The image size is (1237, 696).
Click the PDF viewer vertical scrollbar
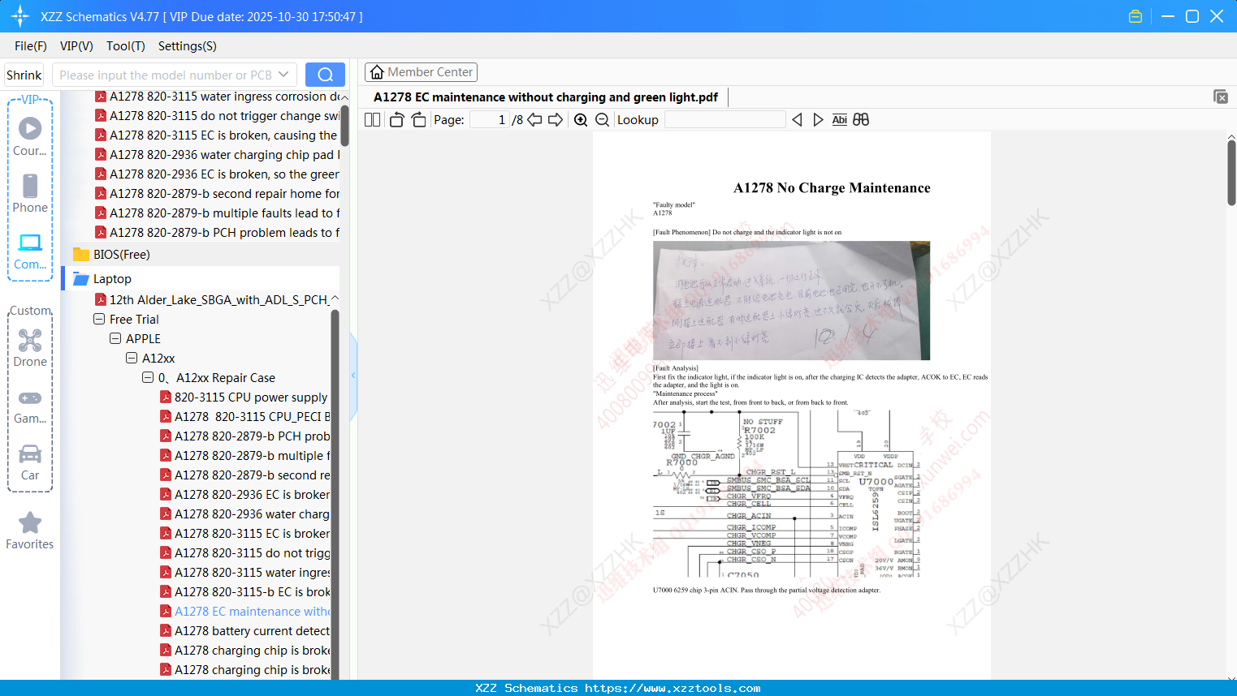(x=1231, y=172)
